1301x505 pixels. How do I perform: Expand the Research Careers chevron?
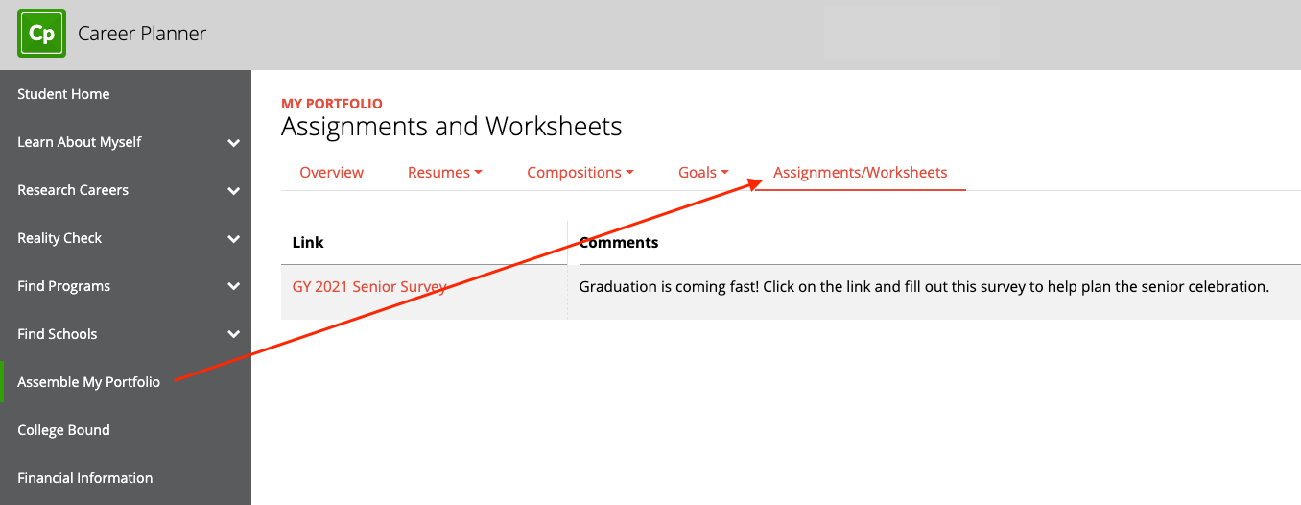(233, 191)
